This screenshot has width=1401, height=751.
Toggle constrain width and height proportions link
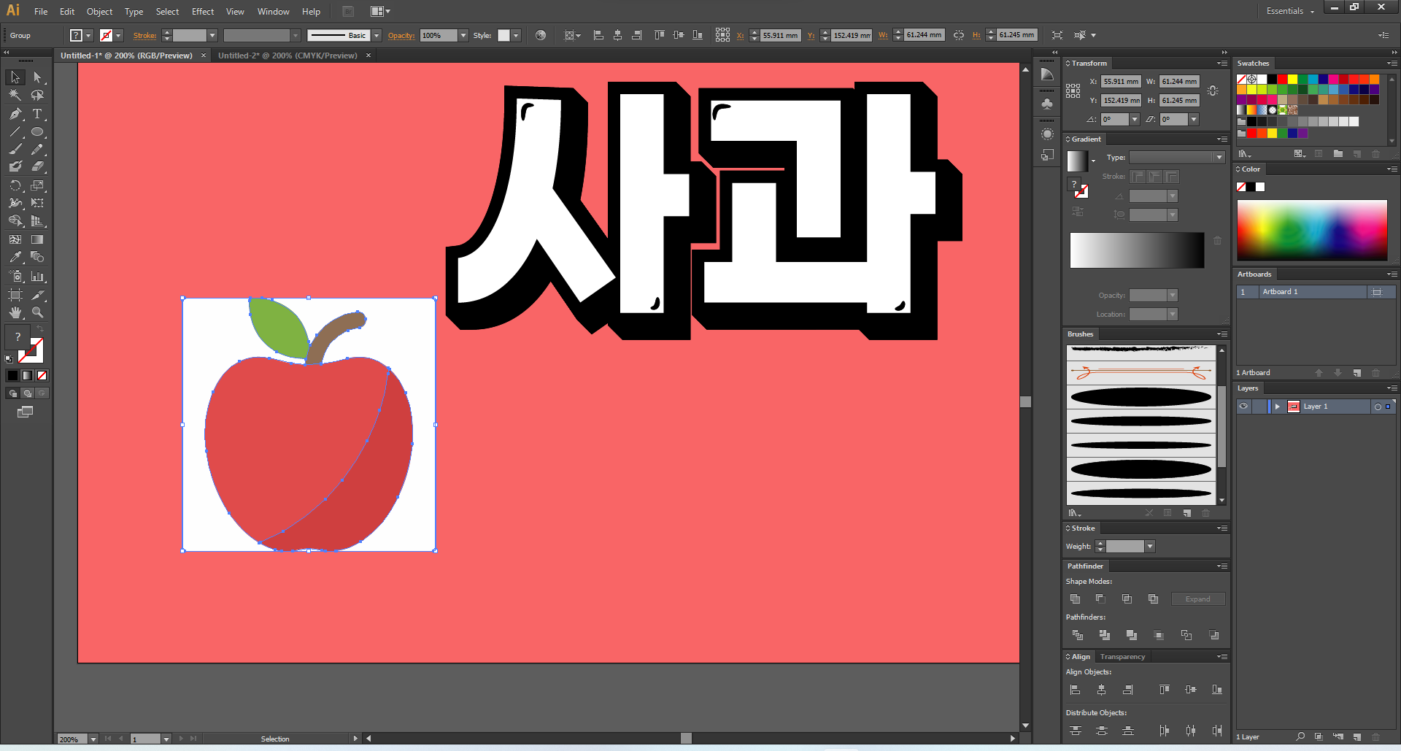click(1213, 91)
